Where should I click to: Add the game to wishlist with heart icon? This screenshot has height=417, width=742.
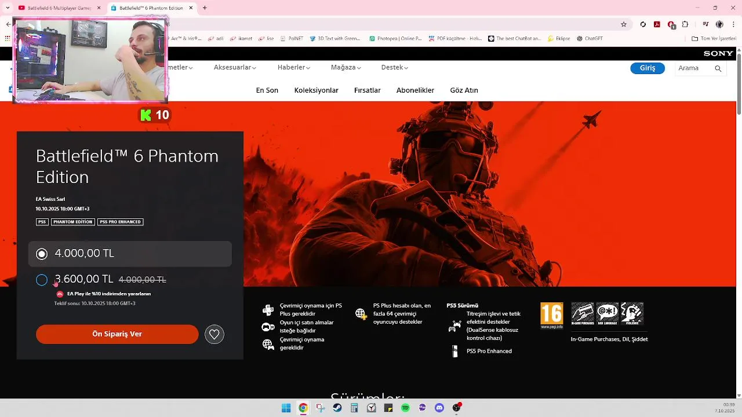pyautogui.click(x=214, y=334)
